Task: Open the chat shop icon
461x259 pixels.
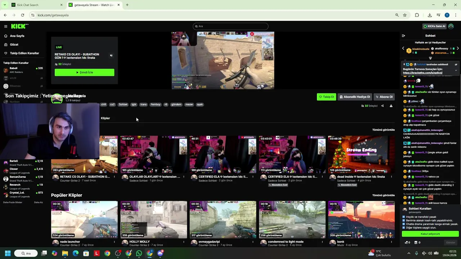Action: tap(417, 242)
